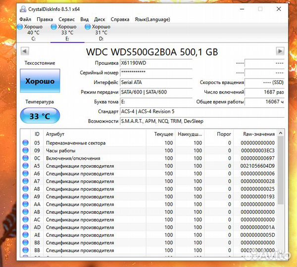Image resolution: width=297 pixels, height=267 pixels.
Task: Click status orb for drive C:
Action: point(20,27)
